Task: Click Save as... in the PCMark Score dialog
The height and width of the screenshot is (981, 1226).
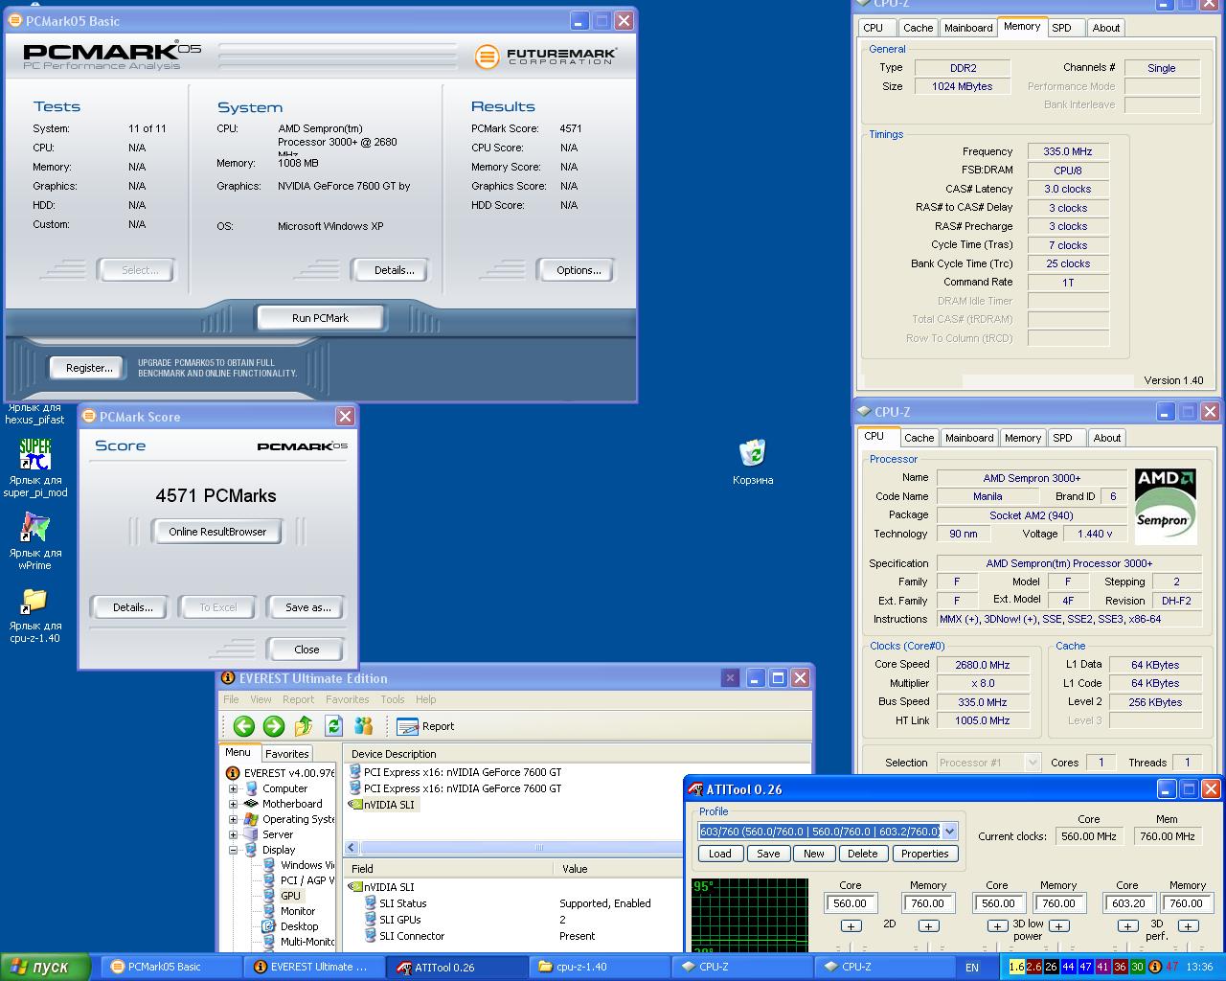Action: point(308,607)
